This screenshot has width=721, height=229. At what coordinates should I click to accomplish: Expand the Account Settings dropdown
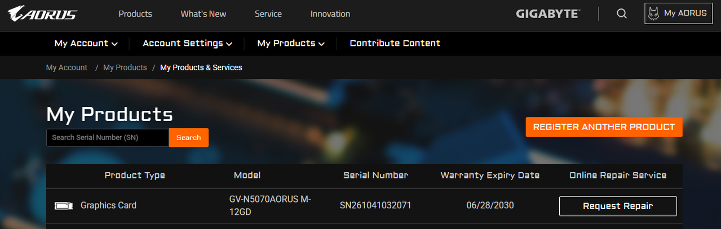pyautogui.click(x=187, y=43)
